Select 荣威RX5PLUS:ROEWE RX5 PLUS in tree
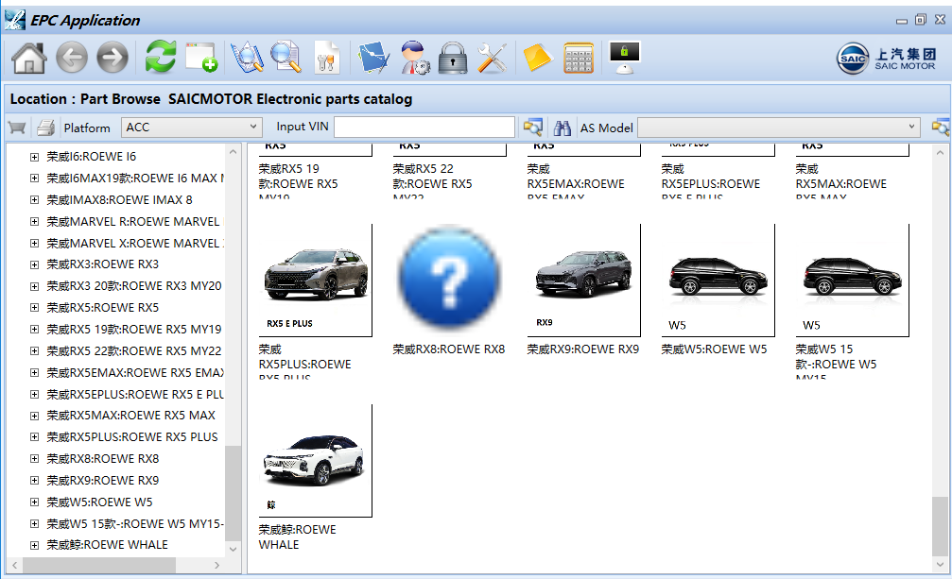Viewport: 952px width, 579px height. click(x=132, y=437)
